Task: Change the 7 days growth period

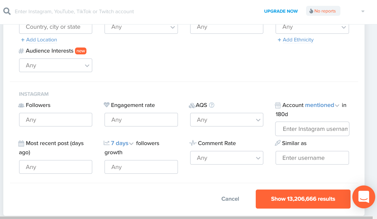Action: click(x=122, y=143)
